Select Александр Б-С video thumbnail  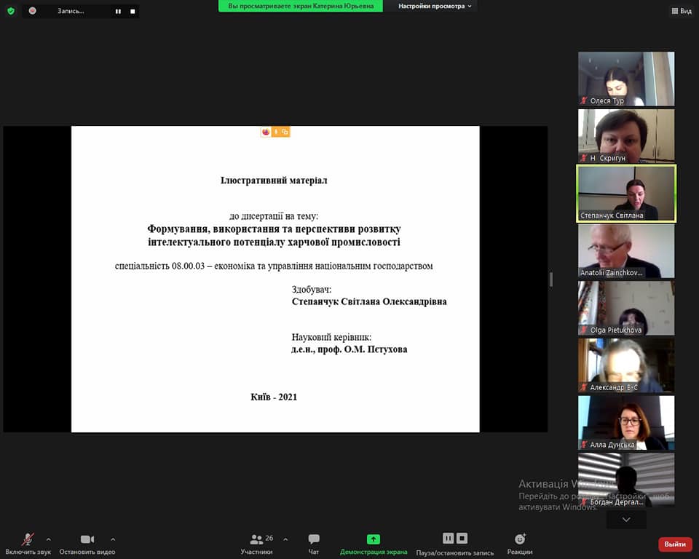click(626, 365)
